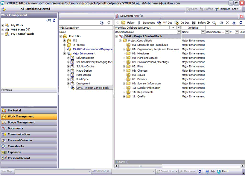The height and width of the screenshot is (176, 245).
Task: Refresh the Documents panel
Action: 241,23
